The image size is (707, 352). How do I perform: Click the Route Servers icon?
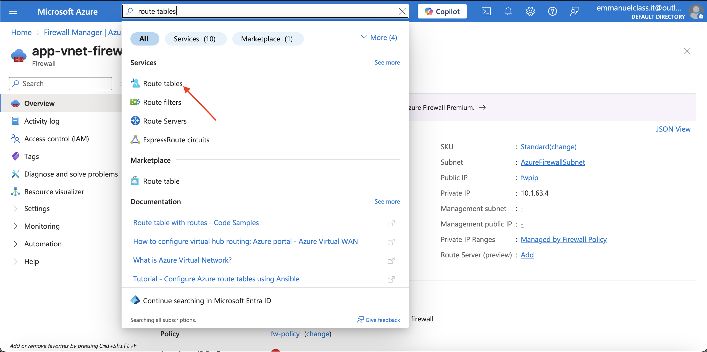(135, 121)
